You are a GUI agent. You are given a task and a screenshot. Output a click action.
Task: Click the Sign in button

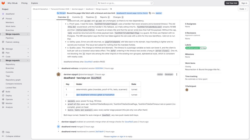(244, 3)
